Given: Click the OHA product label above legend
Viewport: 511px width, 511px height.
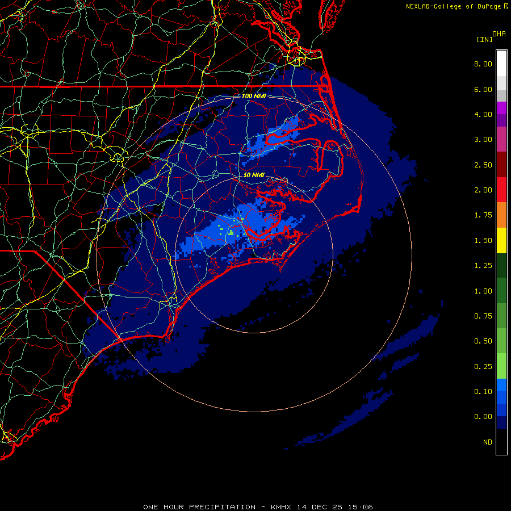Looking at the screenshot, I should [499, 34].
